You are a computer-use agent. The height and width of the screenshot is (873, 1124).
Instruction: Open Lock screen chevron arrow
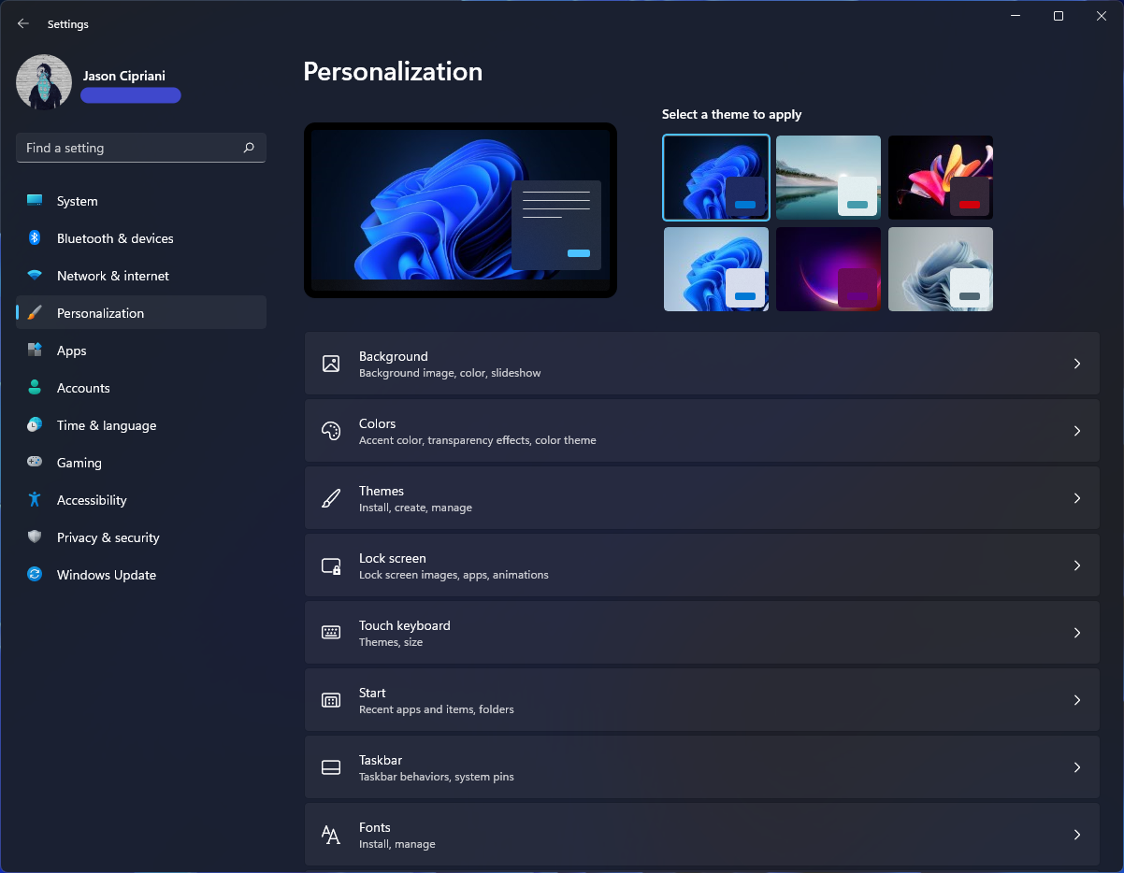(1077, 565)
